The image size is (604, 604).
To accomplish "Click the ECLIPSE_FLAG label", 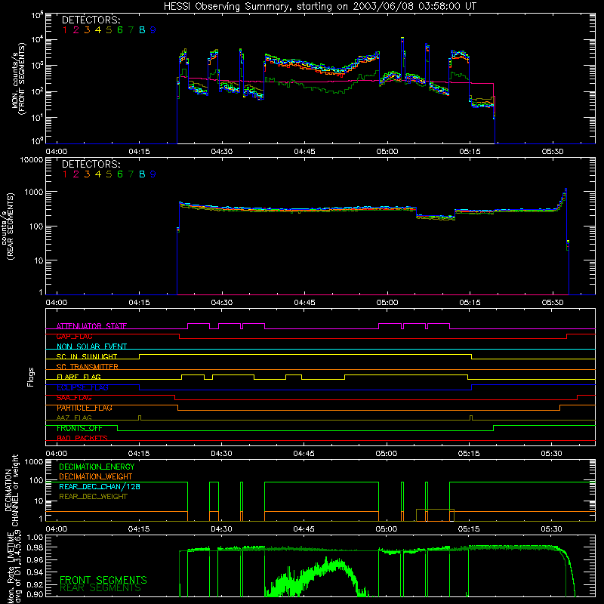I will 82,387.
